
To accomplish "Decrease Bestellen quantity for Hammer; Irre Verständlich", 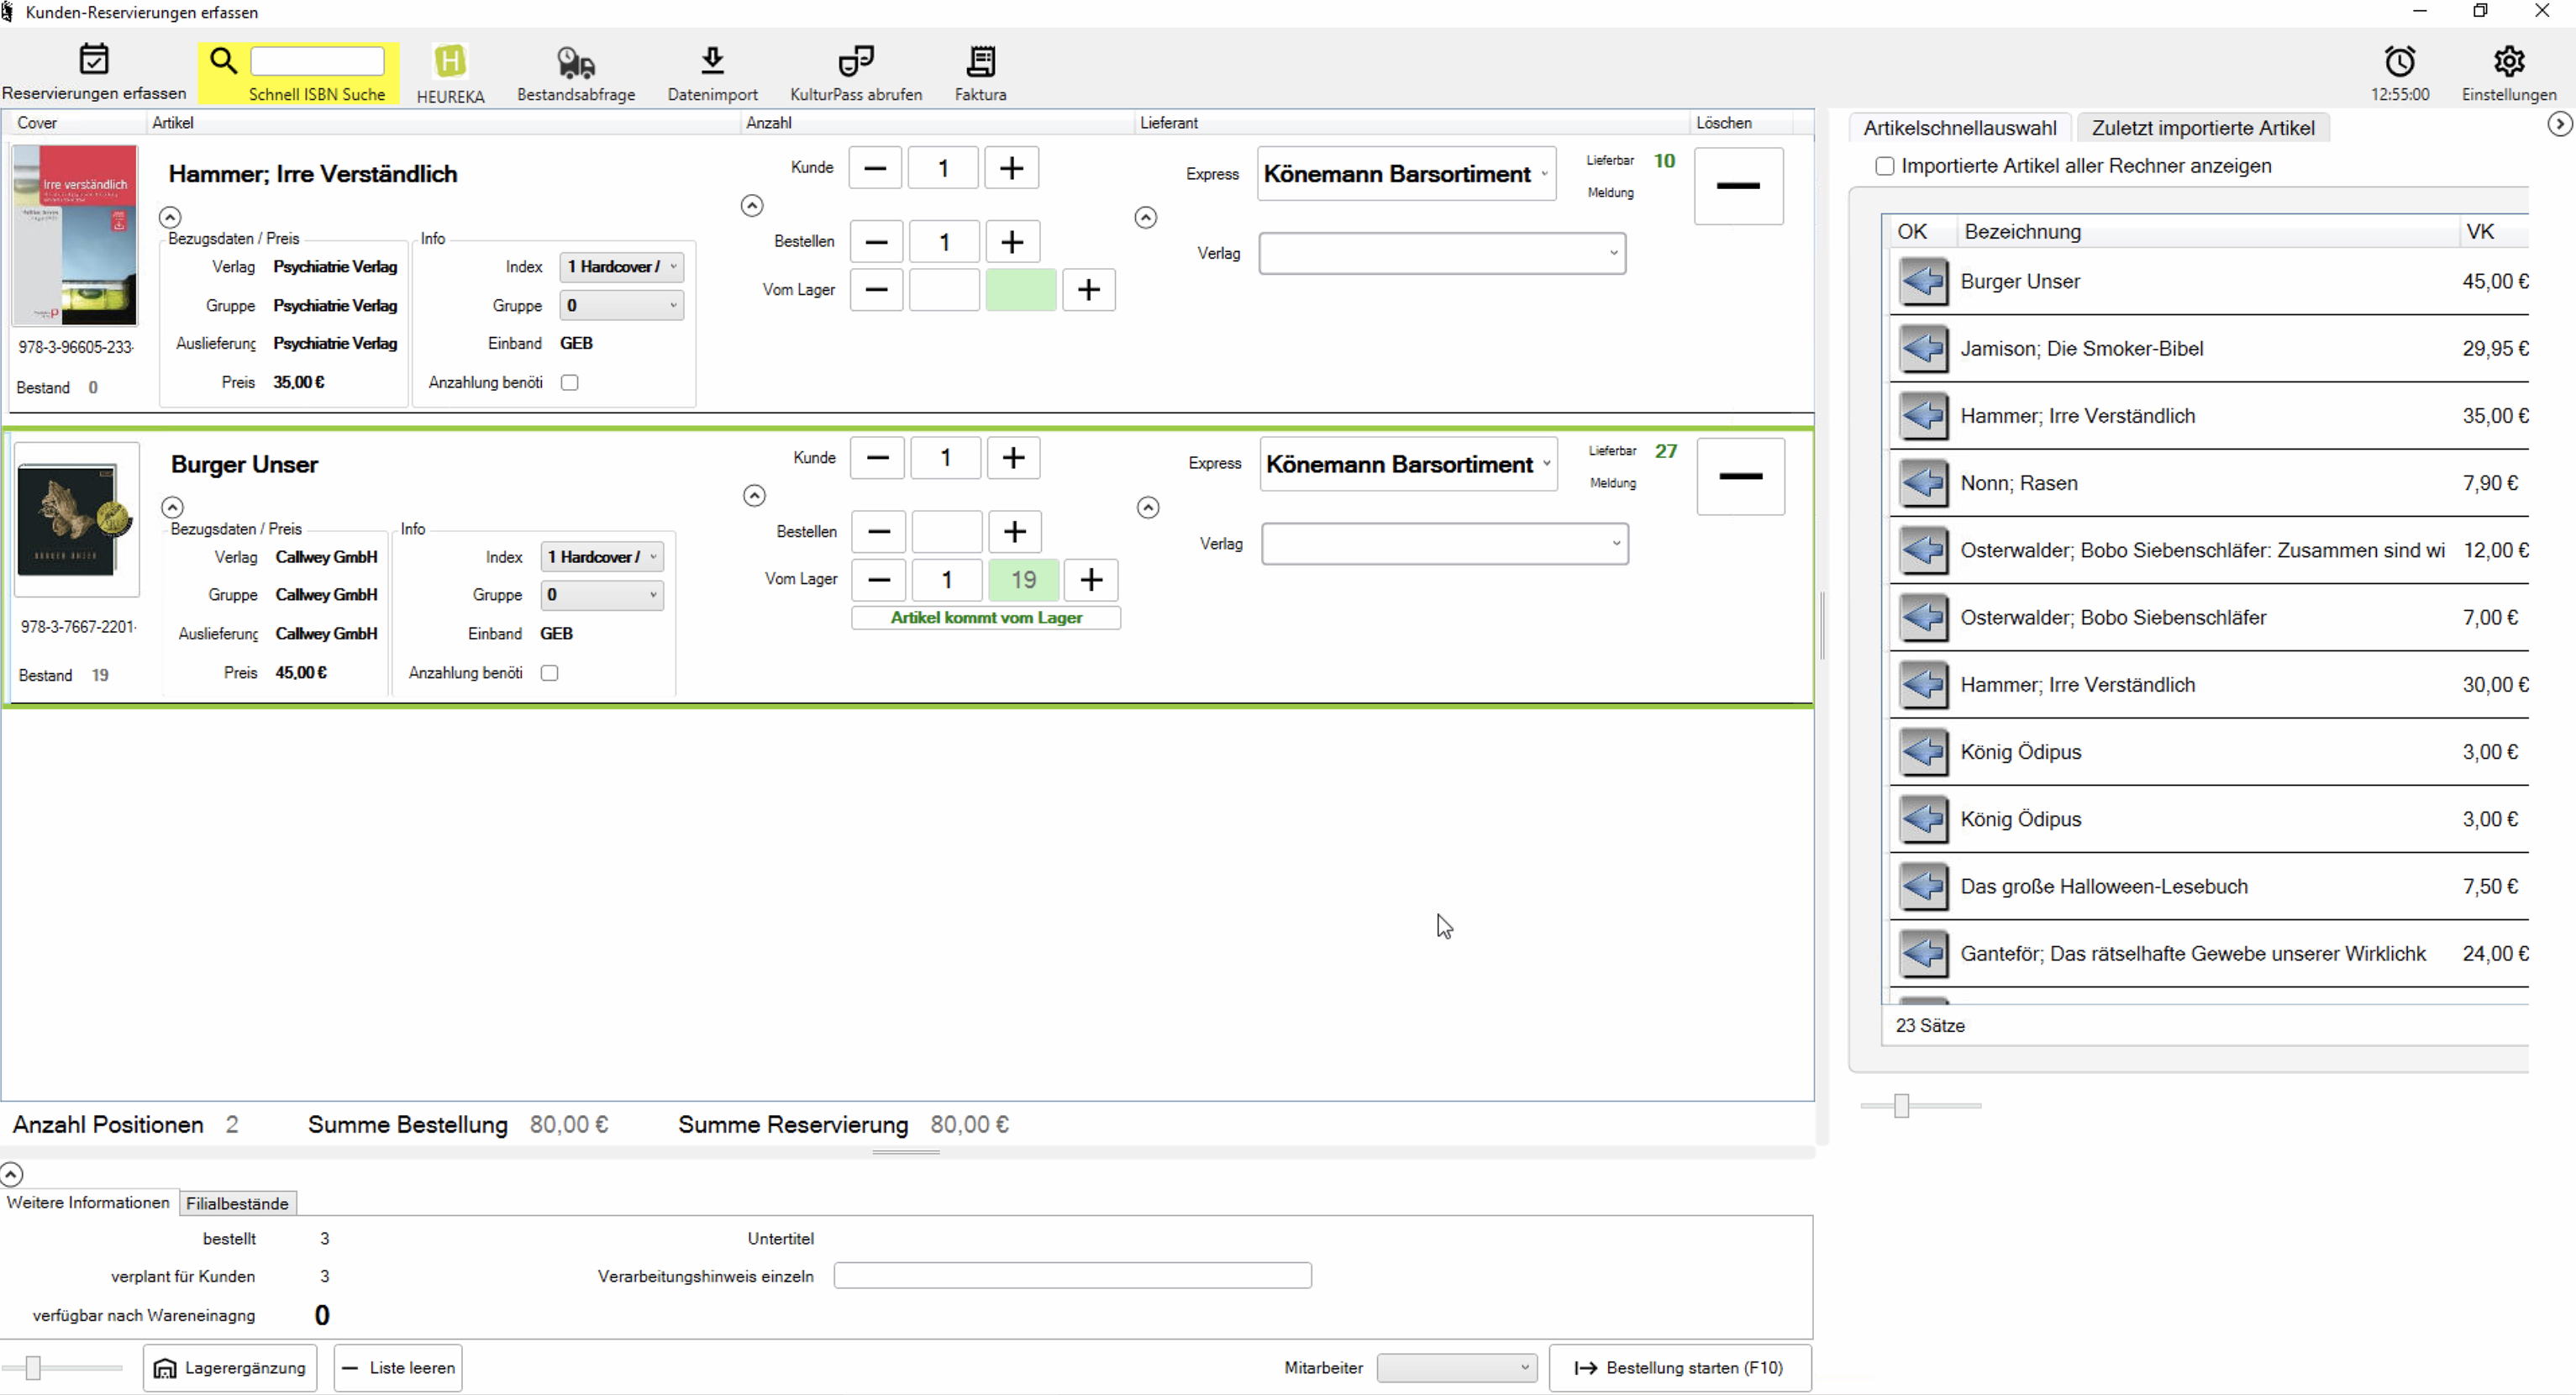I will 876,242.
